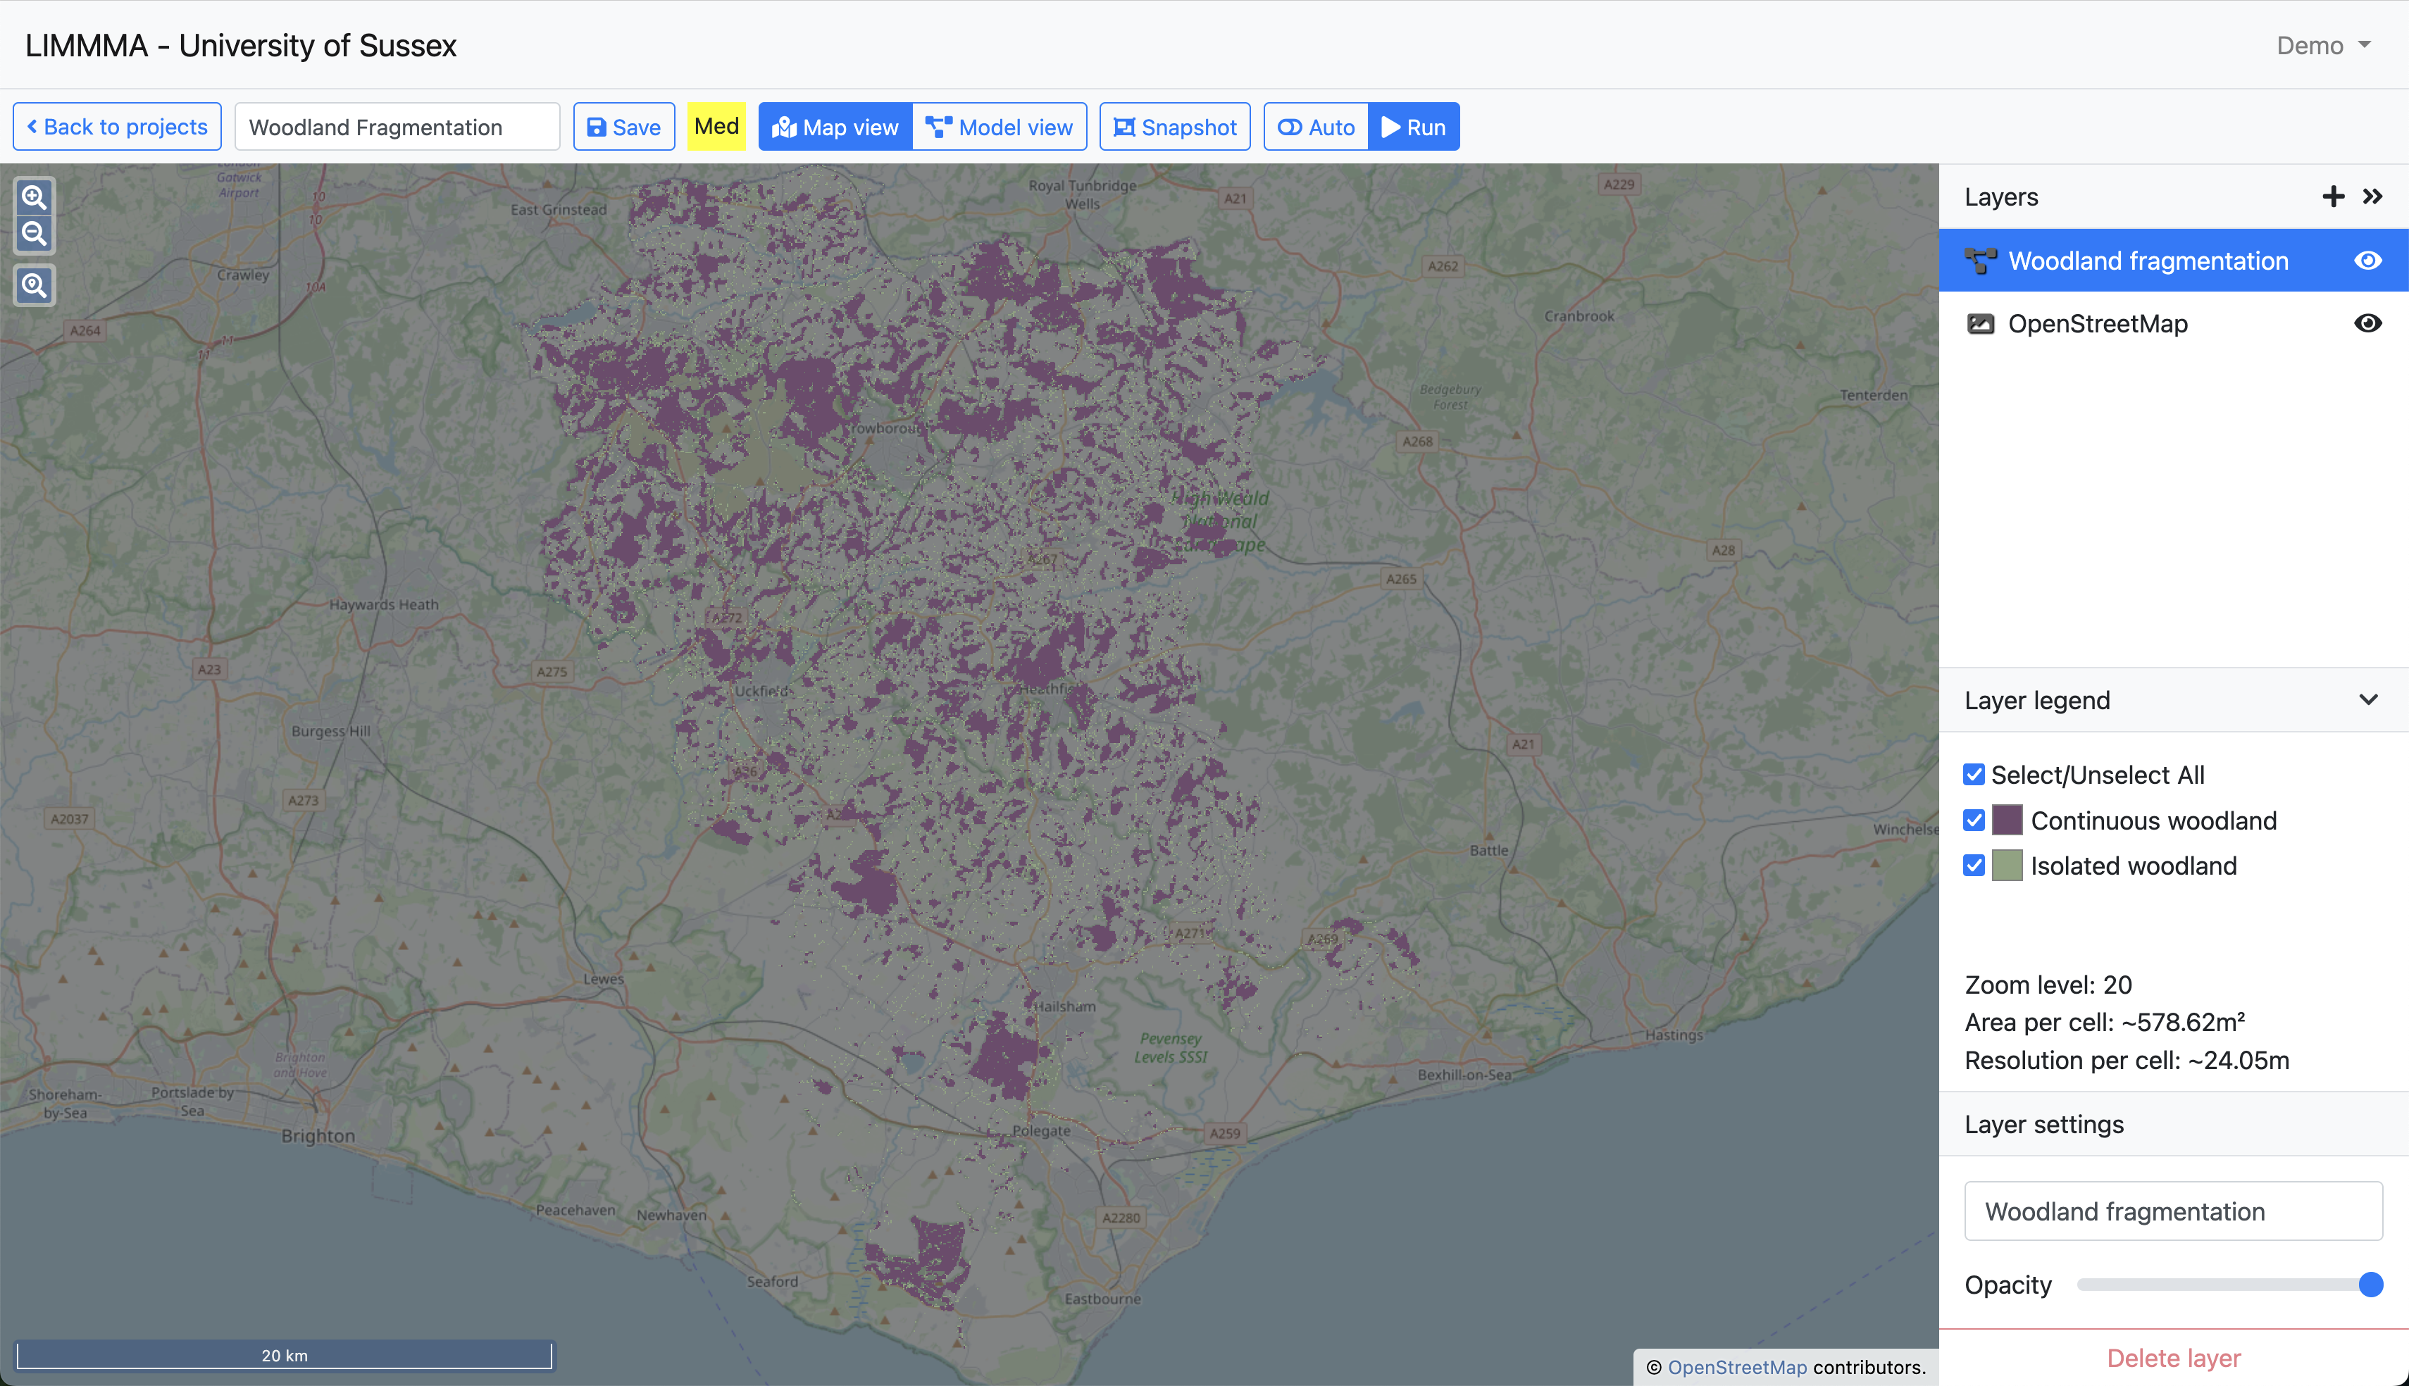Uncheck Continuous woodland in the legend
2409x1386 pixels.
(1974, 820)
